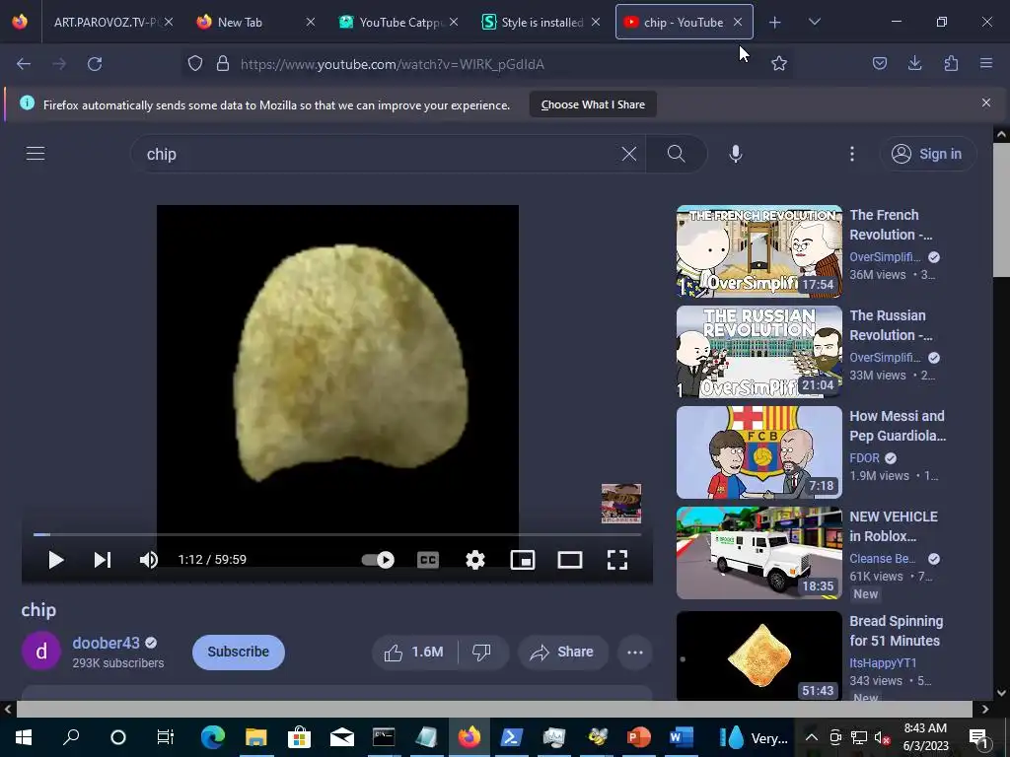Open Firefox extensions puzzle icon
This screenshot has height=757, width=1010.
(x=951, y=63)
